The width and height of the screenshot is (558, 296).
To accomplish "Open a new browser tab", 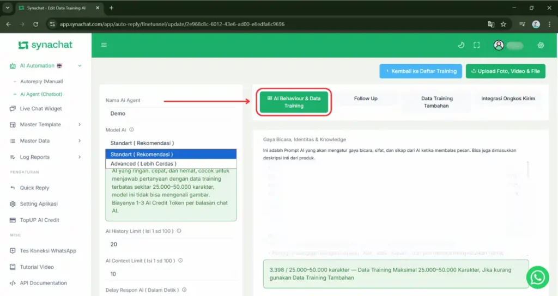I will [x=111, y=8].
